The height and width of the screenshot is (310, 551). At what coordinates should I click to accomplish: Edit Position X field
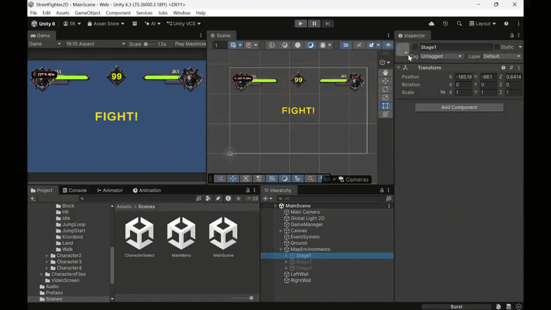pyautogui.click(x=464, y=76)
